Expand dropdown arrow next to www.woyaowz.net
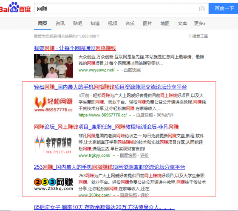Viewport: 238px width, 211px height. click(x=118, y=70)
